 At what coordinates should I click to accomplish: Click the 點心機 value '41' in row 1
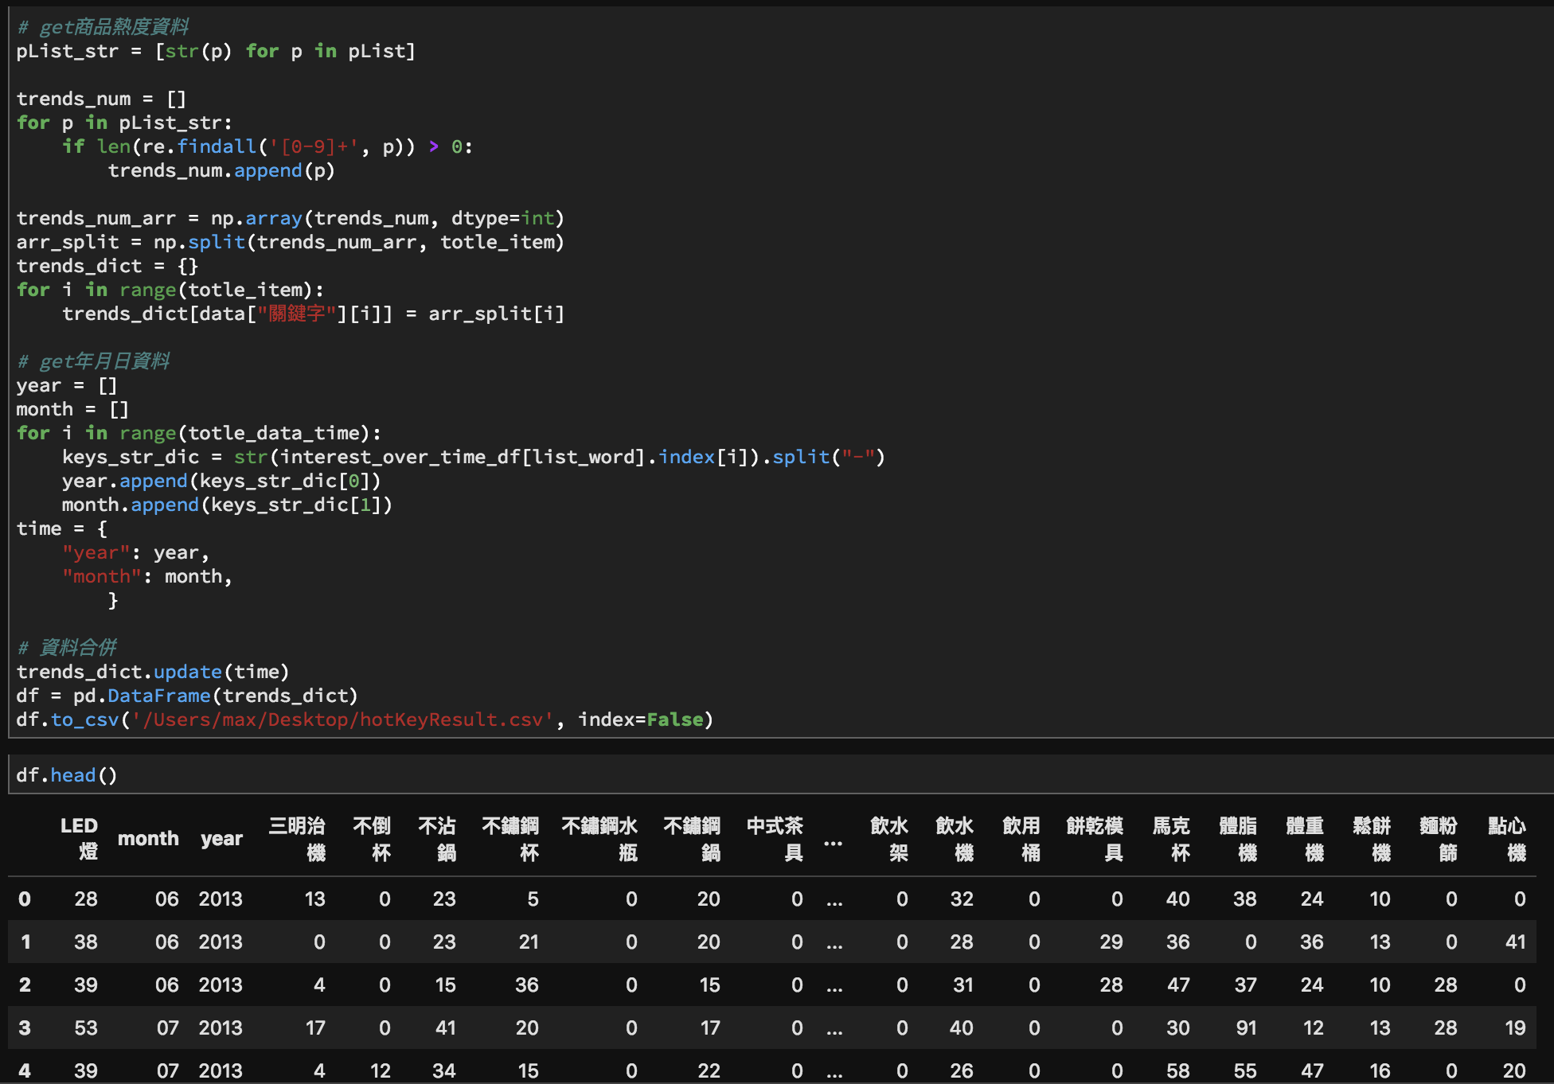click(x=1516, y=942)
